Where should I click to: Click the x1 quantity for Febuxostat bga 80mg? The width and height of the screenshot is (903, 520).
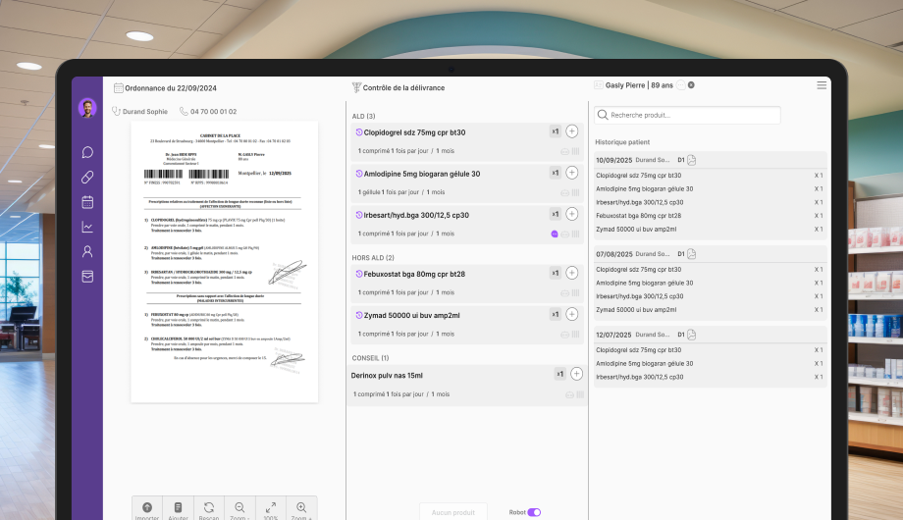pyautogui.click(x=556, y=274)
